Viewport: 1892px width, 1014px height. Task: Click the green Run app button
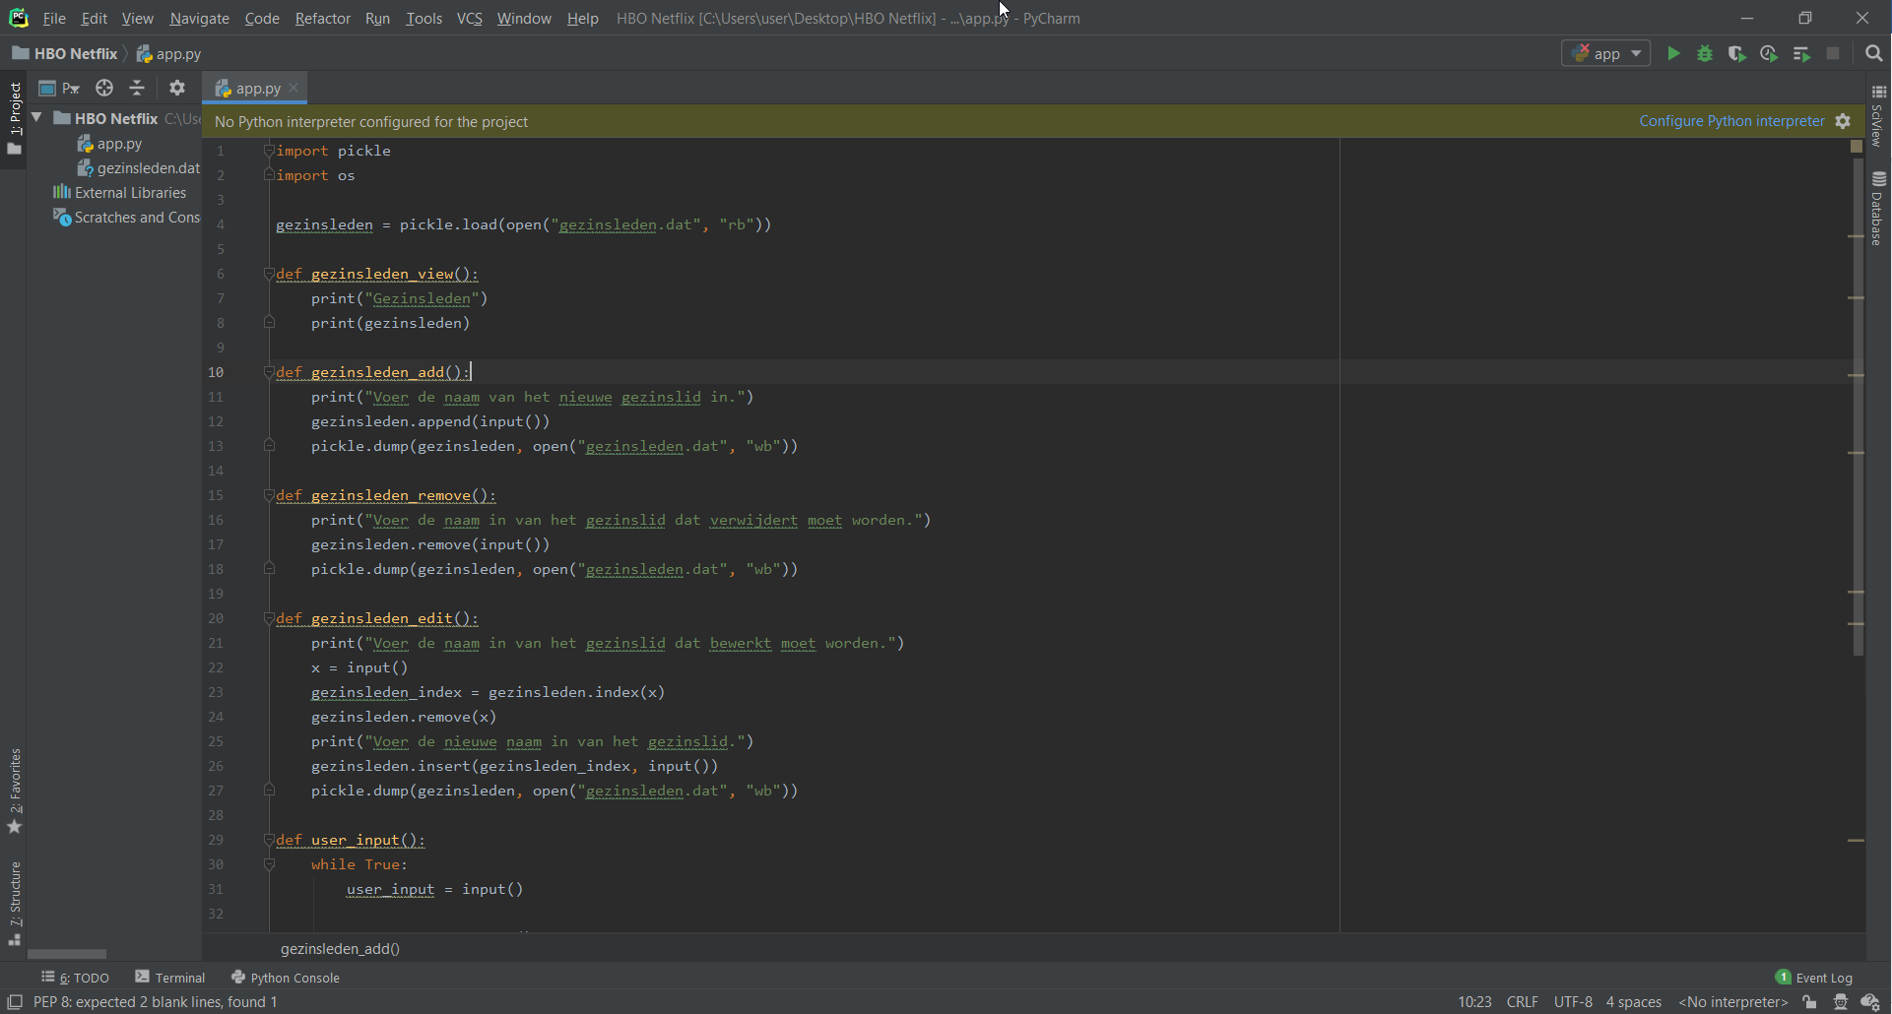[x=1672, y=54]
